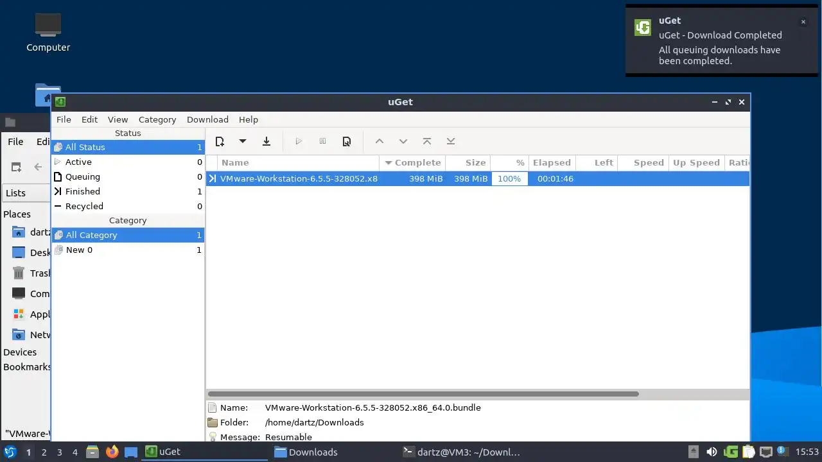Open the Lists dropdown in file manager
Viewport: 822px width, 462px height.
(26, 193)
